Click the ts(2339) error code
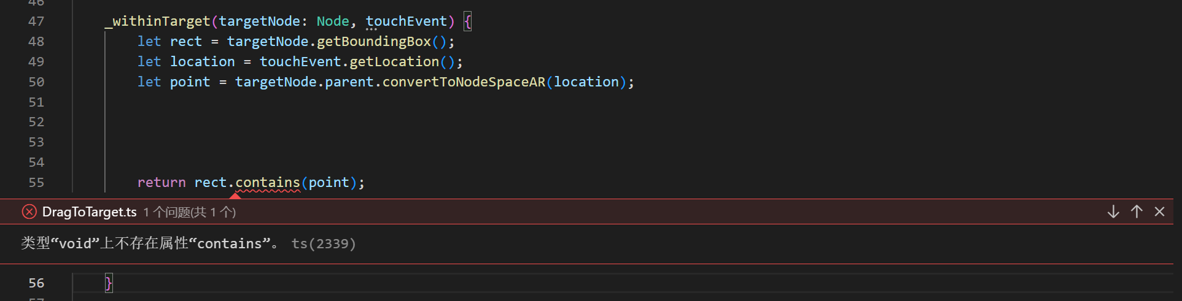 [324, 244]
